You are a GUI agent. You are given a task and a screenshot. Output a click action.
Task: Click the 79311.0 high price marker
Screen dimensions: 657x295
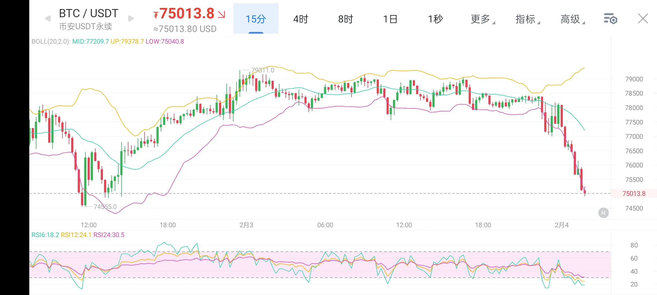coord(263,70)
